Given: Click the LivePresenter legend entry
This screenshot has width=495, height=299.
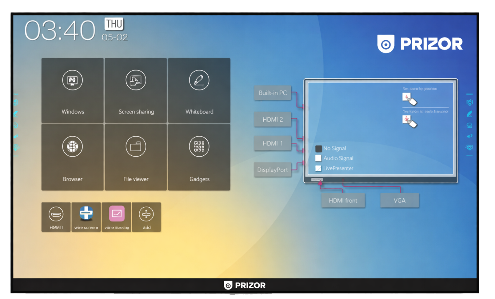Looking at the screenshot, I should tap(334, 168).
